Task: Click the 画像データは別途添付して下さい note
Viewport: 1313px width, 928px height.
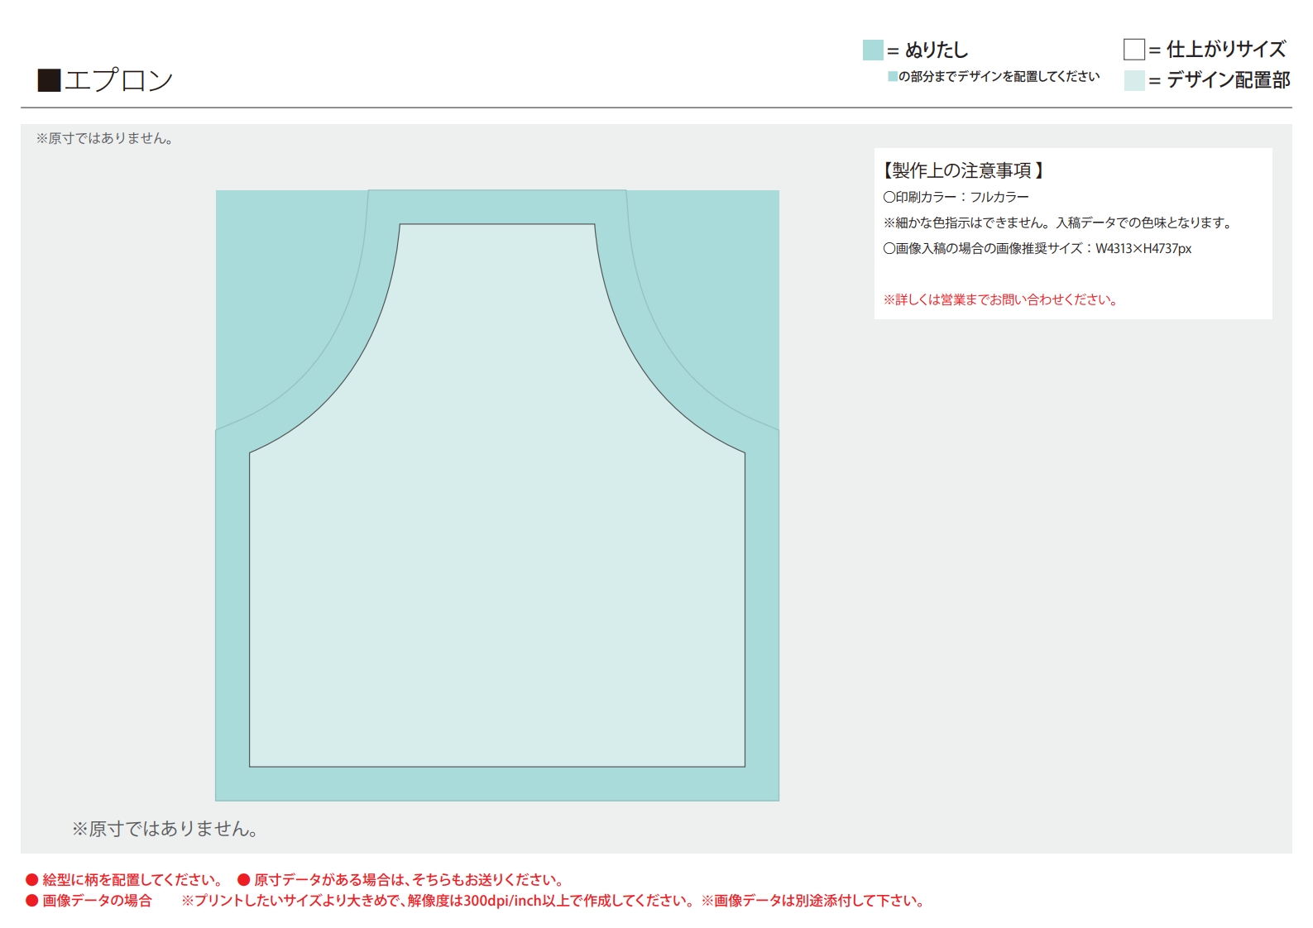Action: (x=813, y=901)
